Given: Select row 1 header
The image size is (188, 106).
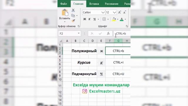Looking at the screenshot, I should tap(60, 45).
